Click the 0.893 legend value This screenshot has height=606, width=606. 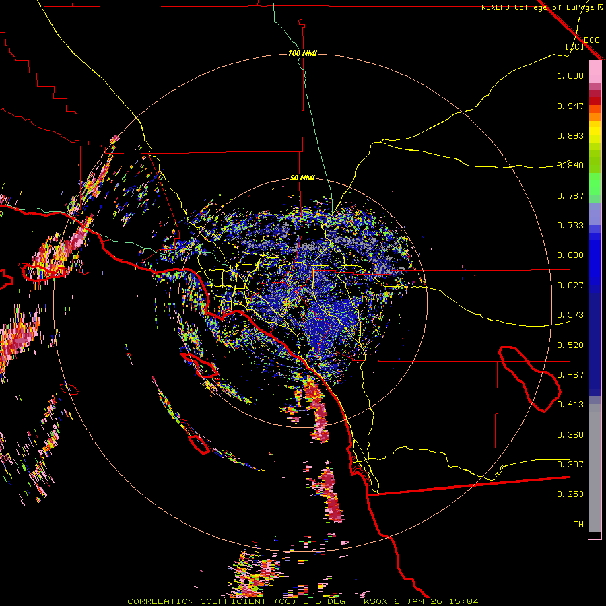coord(570,135)
